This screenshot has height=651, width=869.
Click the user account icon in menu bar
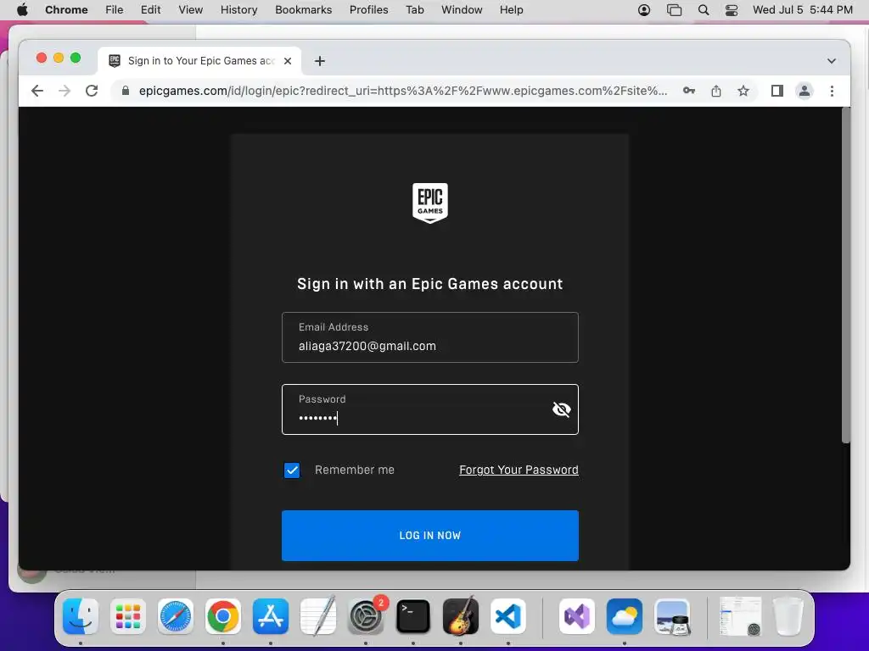(644, 10)
